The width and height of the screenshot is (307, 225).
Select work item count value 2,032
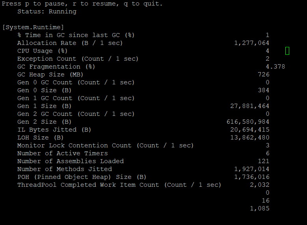click(259, 185)
